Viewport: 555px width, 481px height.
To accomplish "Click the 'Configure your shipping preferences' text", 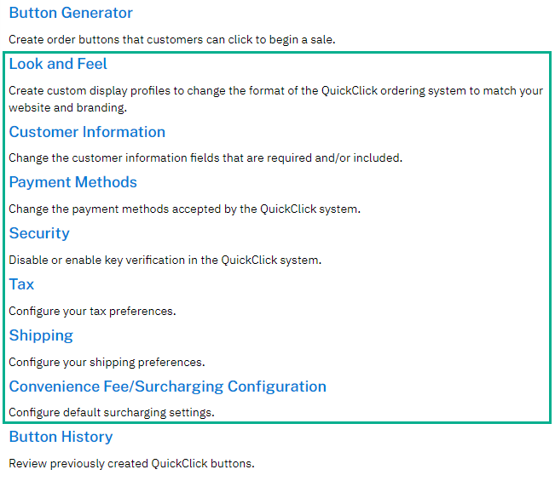I will [x=107, y=363].
